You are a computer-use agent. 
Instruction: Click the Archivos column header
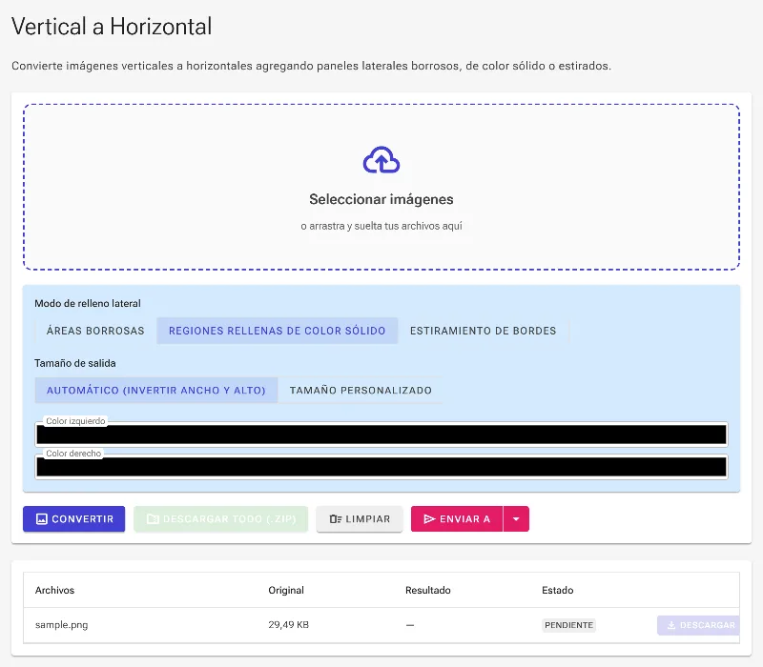[54, 590]
